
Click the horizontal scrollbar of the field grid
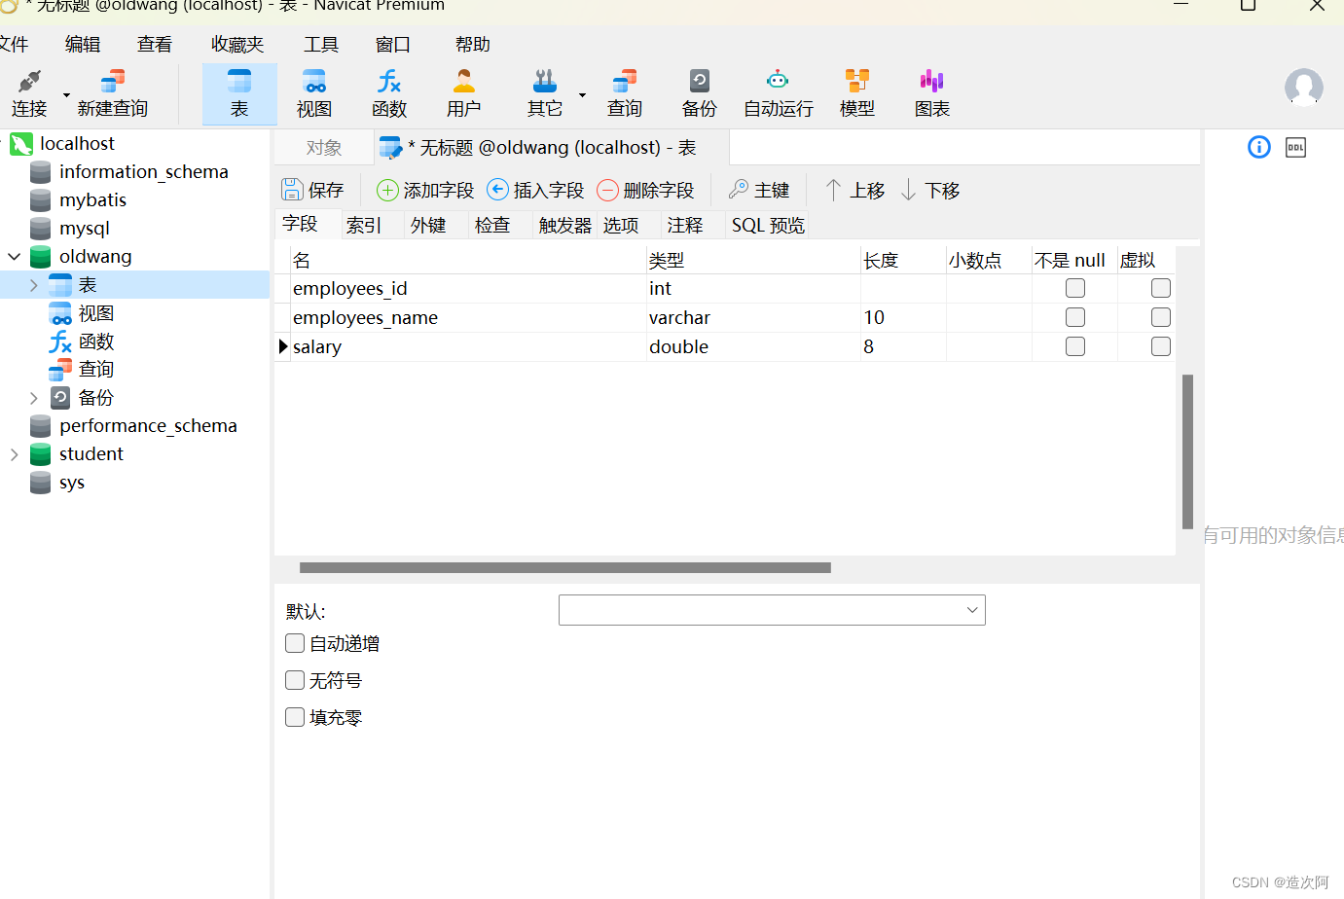click(565, 567)
